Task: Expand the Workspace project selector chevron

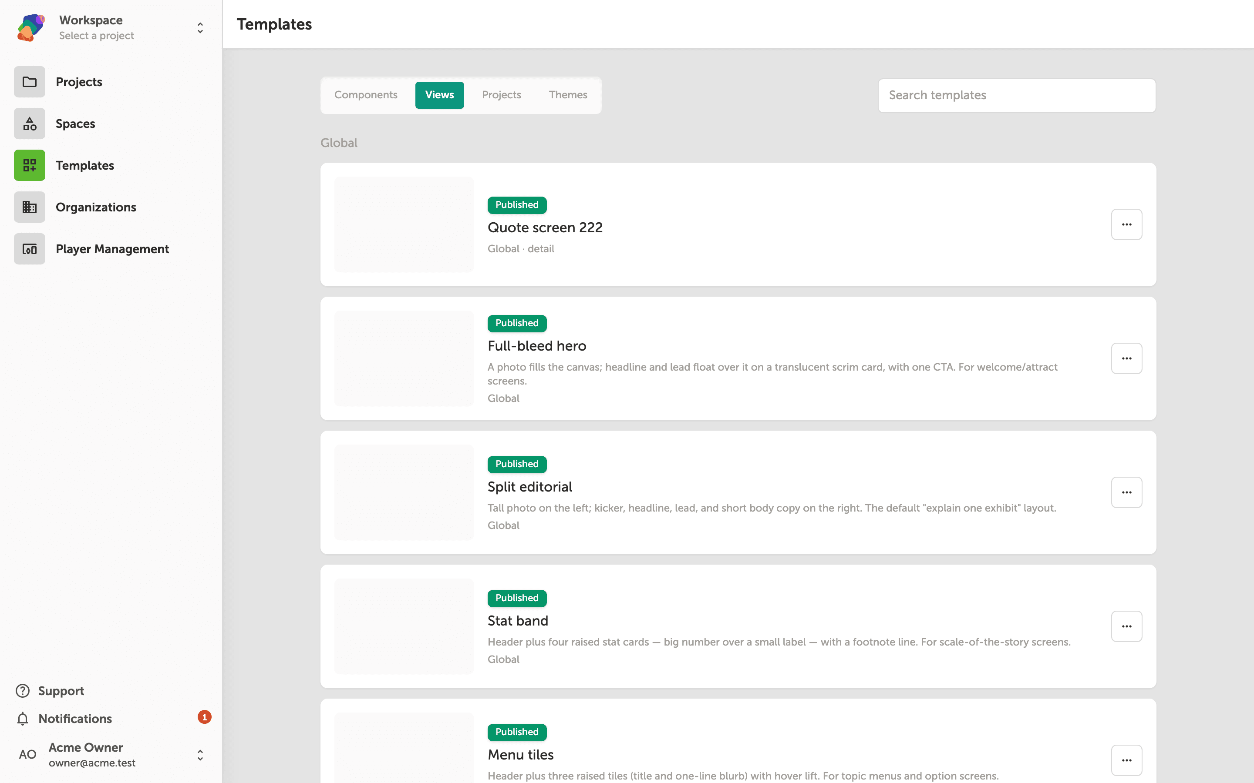Action: point(200,27)
